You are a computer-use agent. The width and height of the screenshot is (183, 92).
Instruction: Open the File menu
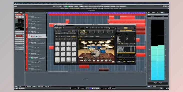(x=22, y=3)
